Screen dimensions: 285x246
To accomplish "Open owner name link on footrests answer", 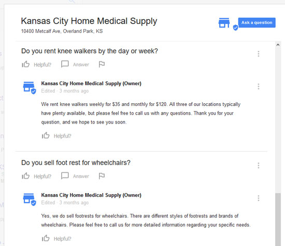I will tap(91, 195).
